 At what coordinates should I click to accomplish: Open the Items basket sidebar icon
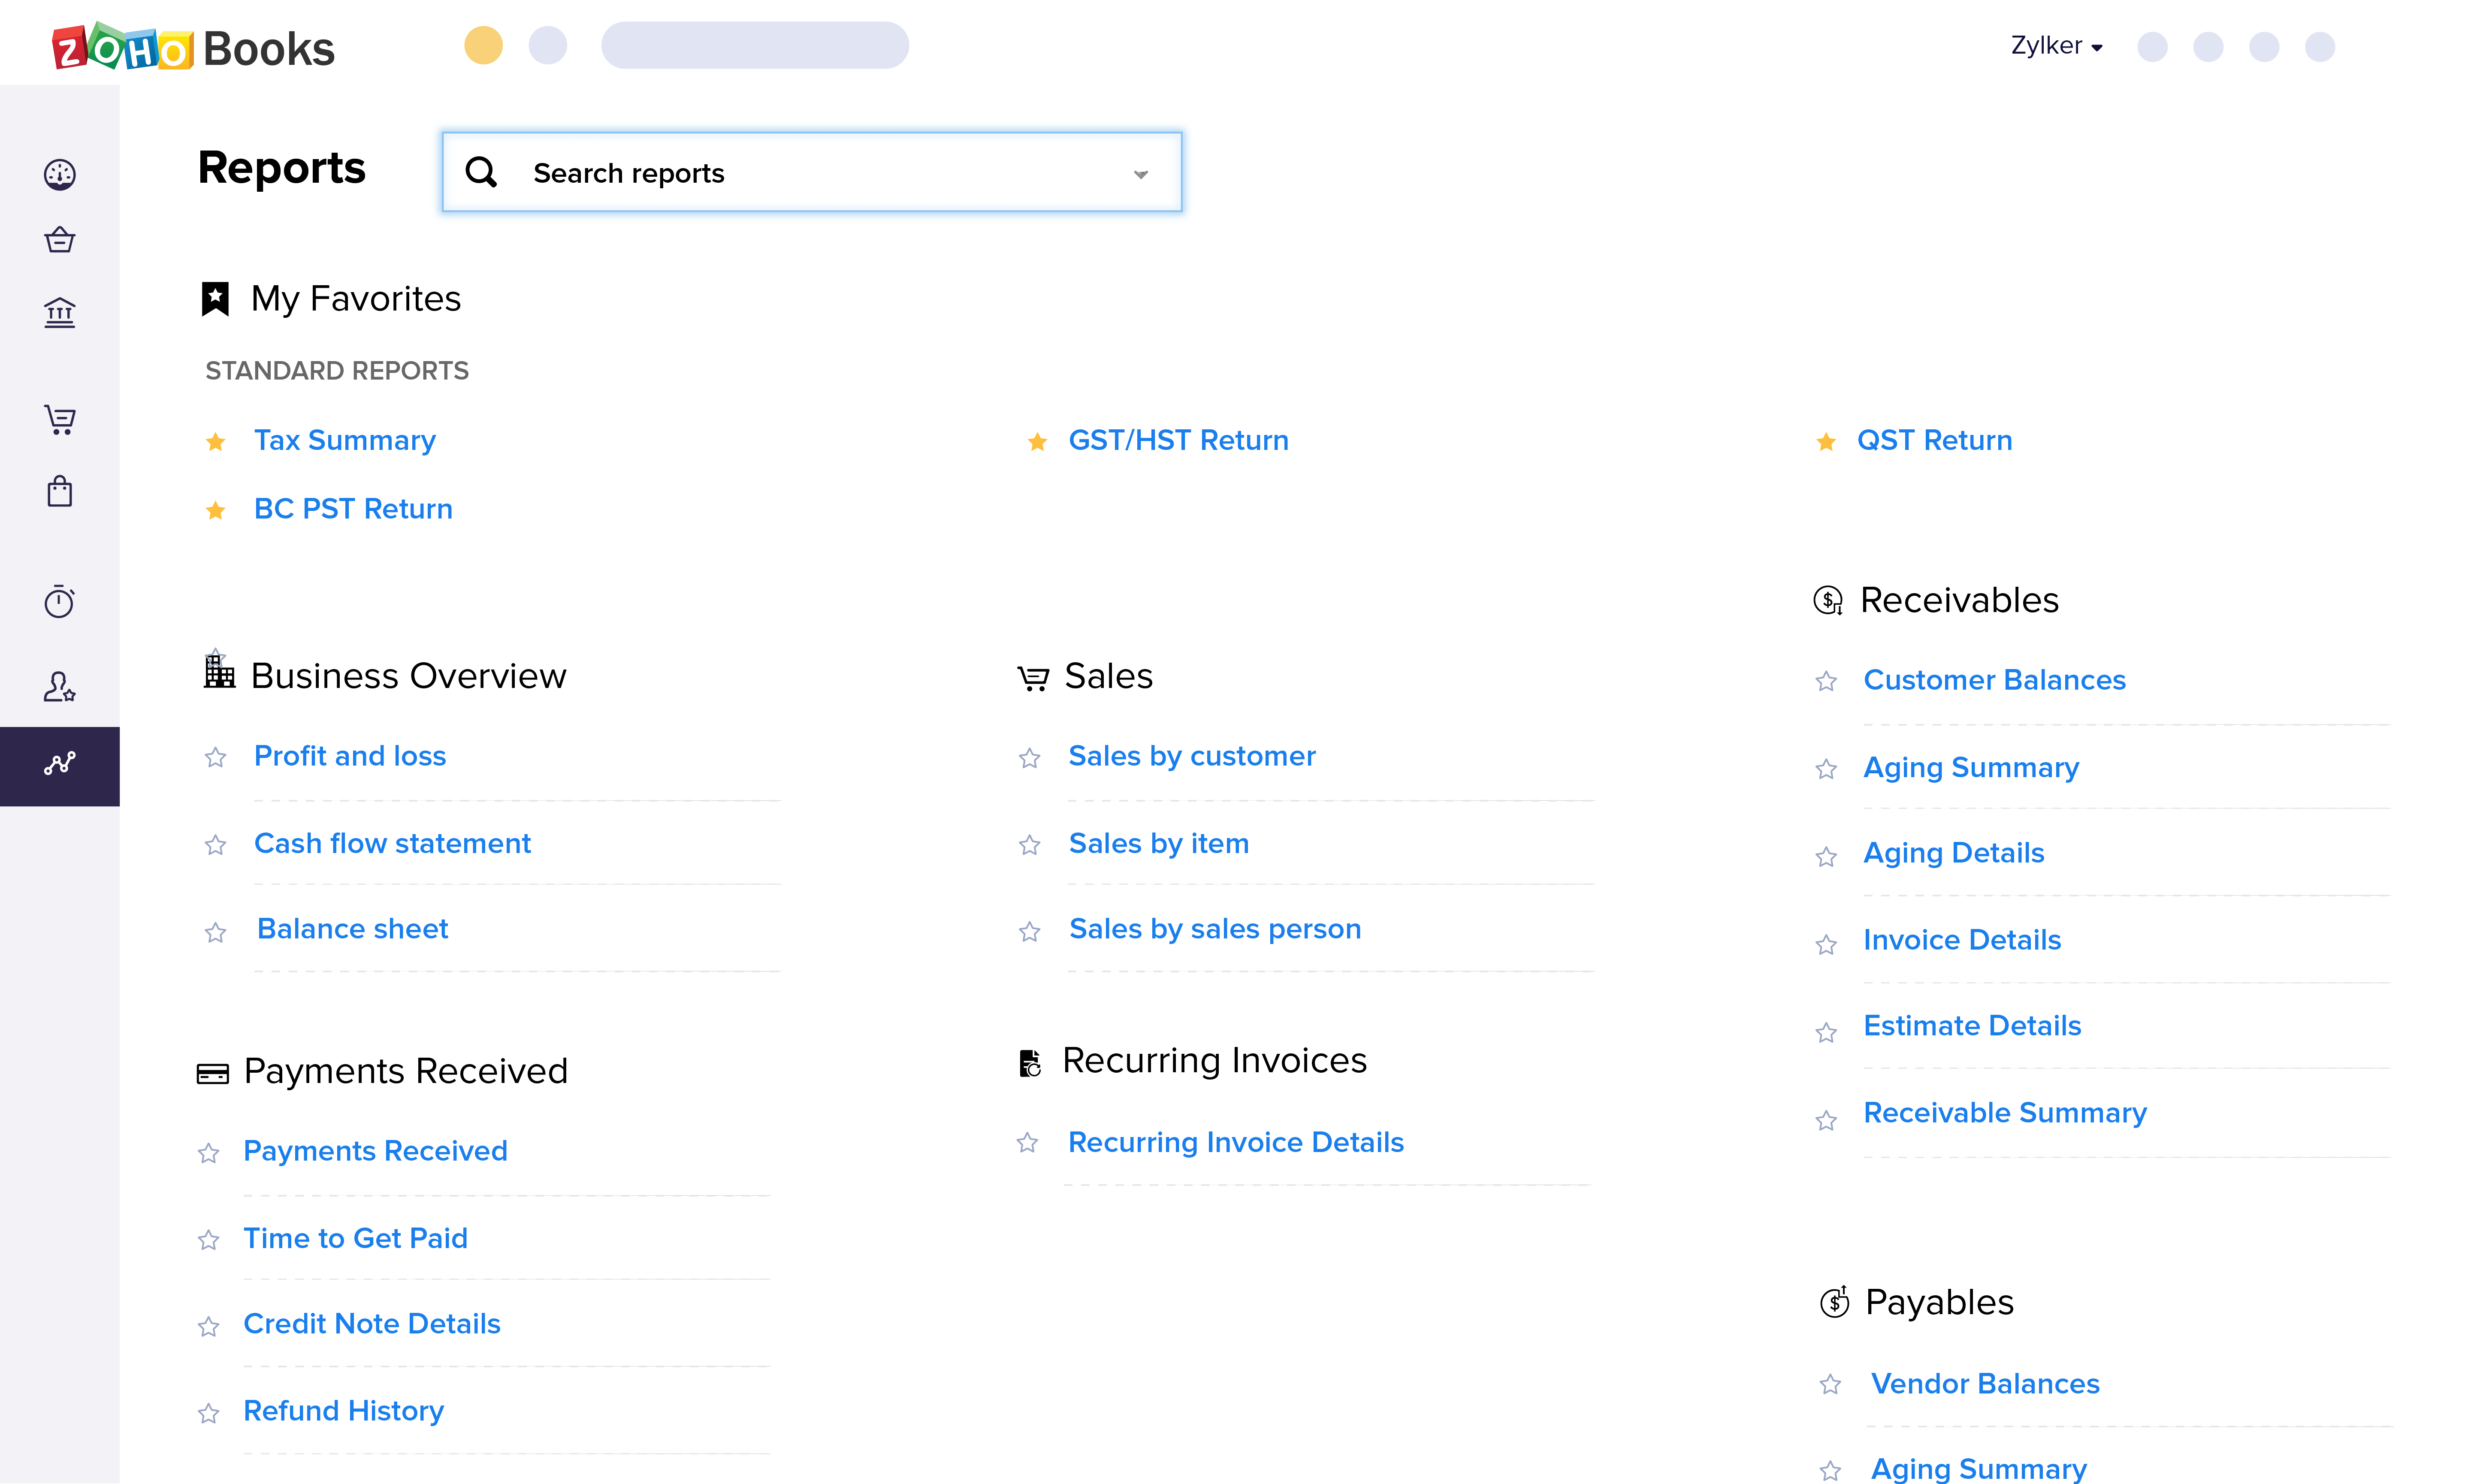pos(60,240)
